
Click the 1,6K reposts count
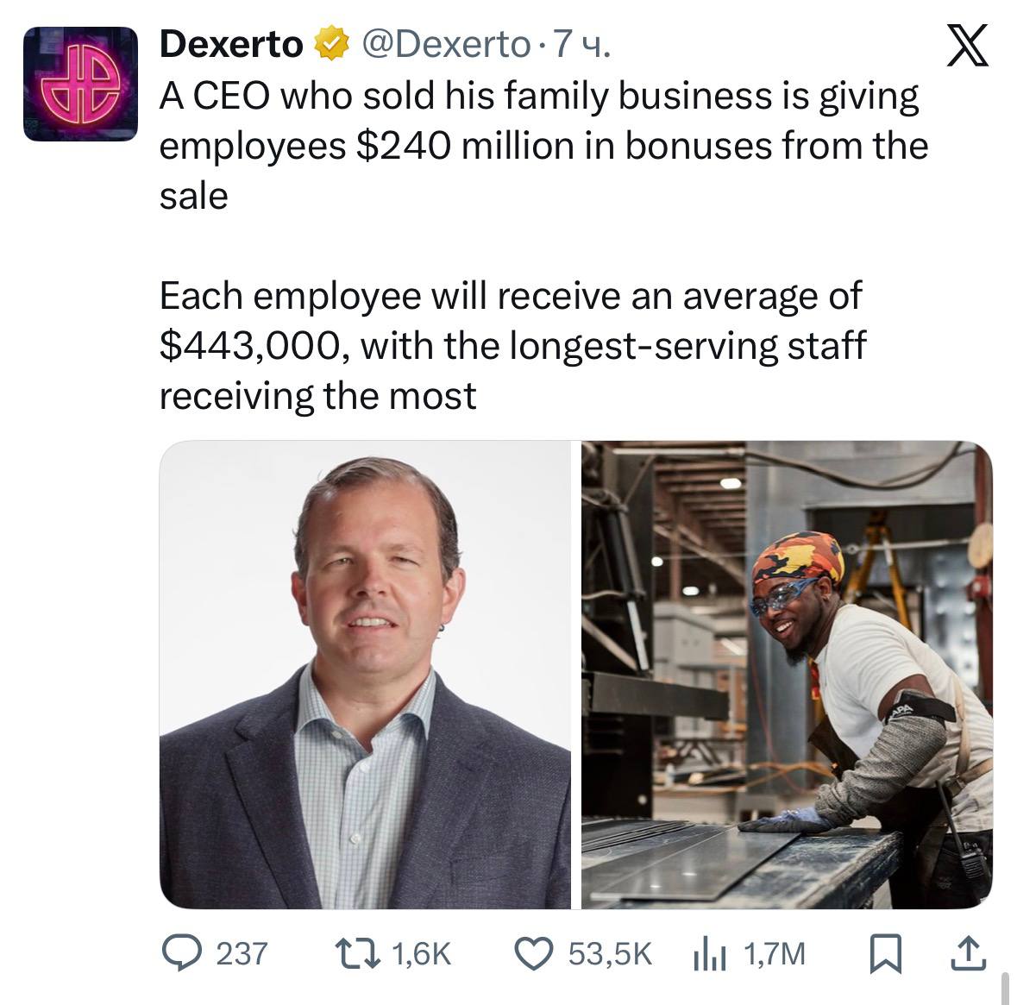[x=422, y=954]
